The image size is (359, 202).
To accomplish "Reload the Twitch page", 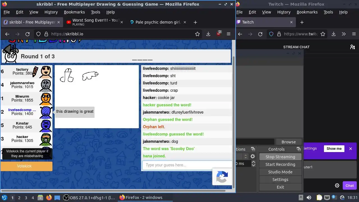I will click(x=260, y=34).
